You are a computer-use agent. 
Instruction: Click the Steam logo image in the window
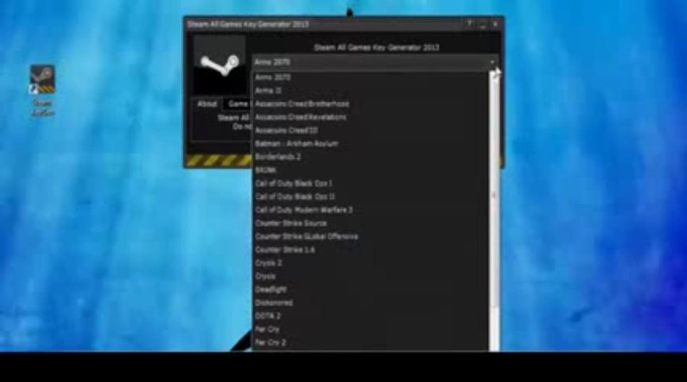[219, 65]
